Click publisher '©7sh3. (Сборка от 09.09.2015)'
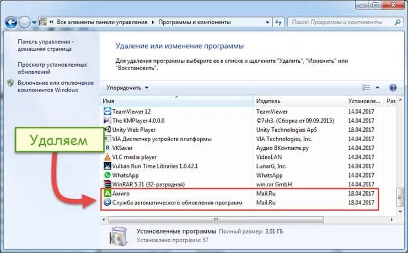The height and width of the screenshot is (253, 408). click(x=295, y=121)
